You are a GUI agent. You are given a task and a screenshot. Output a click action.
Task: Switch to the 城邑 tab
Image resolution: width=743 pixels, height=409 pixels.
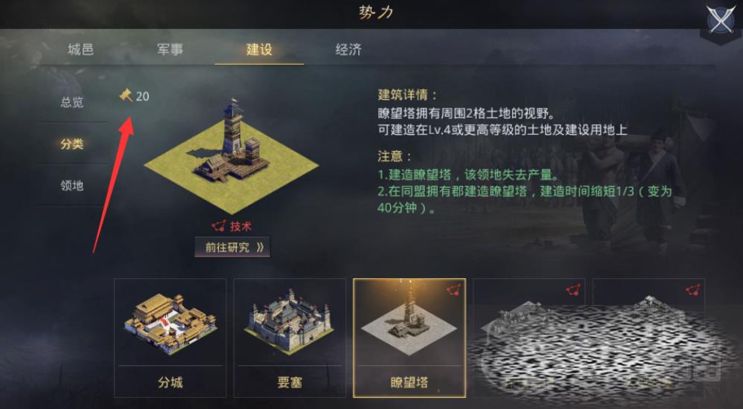pos(80,49)
